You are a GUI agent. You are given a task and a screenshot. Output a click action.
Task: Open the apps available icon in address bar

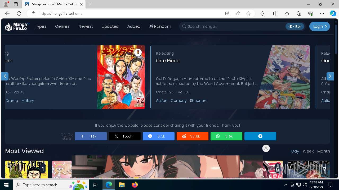pyautogui.click(x=227, y=13)
